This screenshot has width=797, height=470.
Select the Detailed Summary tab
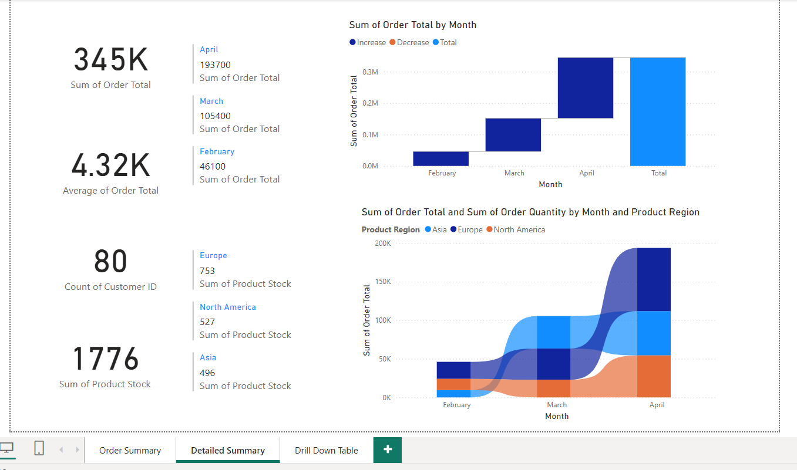(228, 450)
